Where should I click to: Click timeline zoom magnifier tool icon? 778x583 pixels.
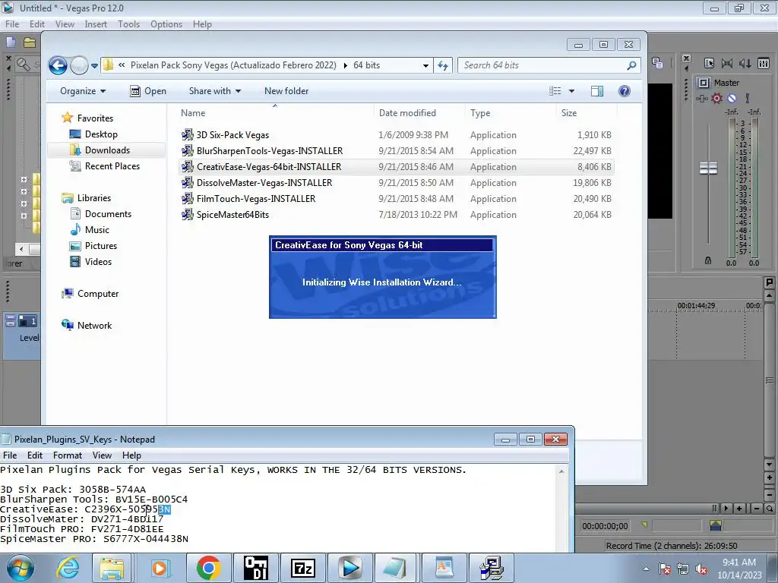coord(769,508)
